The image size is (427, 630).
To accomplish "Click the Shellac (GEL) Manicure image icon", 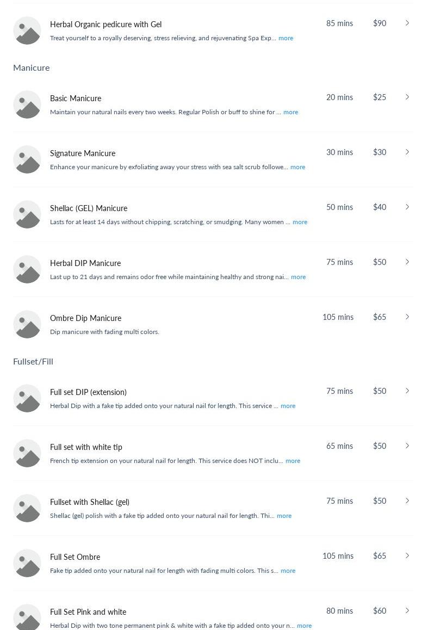I will pos(27,214).
